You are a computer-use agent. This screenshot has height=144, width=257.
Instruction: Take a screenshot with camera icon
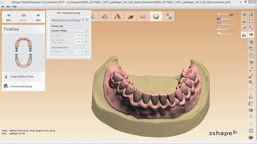(251, 137)
